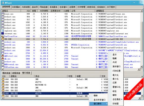Switch to the 线程信息 lower tab
This screenshot has width=144, height=106.
click(16, 73)
